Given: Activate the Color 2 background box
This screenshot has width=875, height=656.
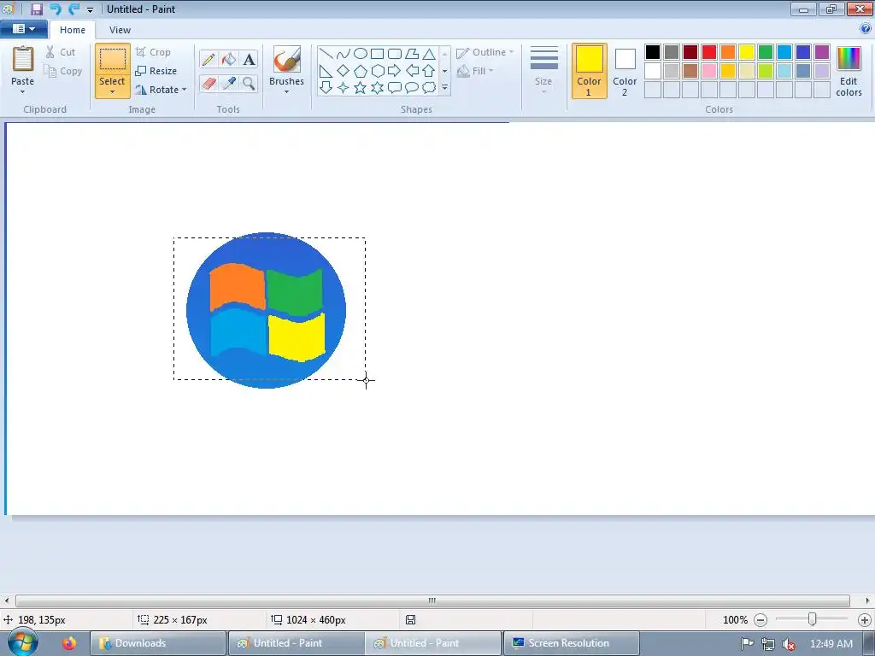Looking at the screenshot, I should 625,72.
